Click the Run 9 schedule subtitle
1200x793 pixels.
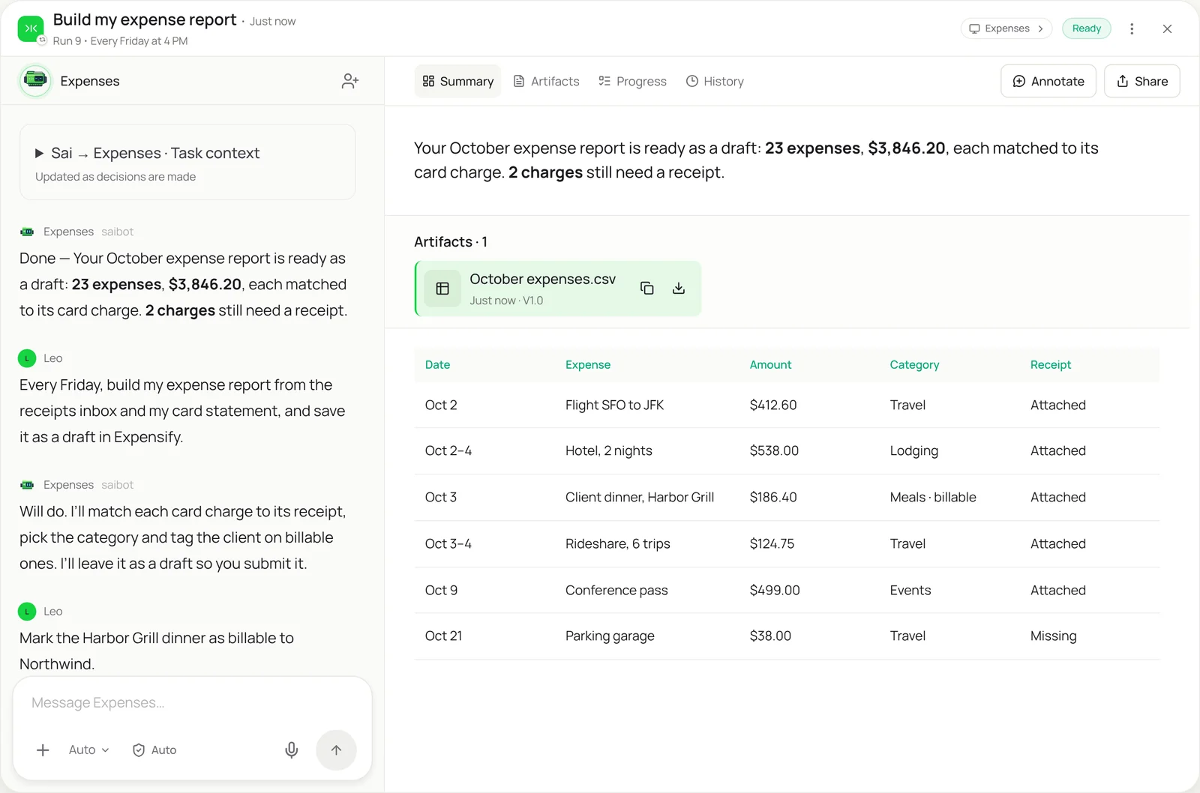pos(120,41)
